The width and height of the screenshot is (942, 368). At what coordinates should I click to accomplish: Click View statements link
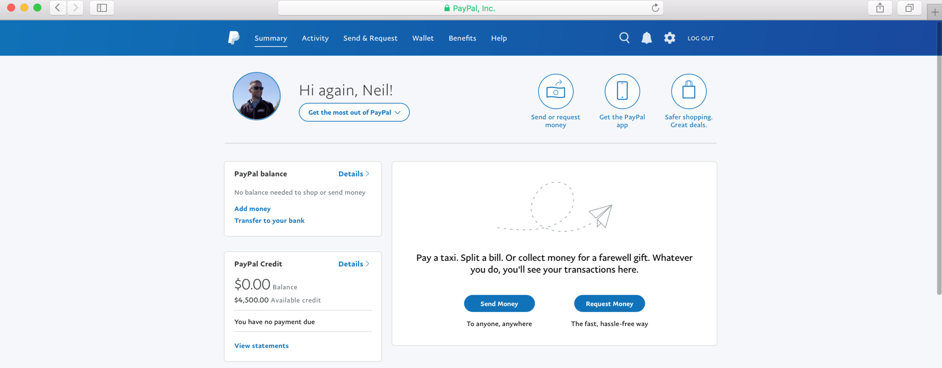261,346
